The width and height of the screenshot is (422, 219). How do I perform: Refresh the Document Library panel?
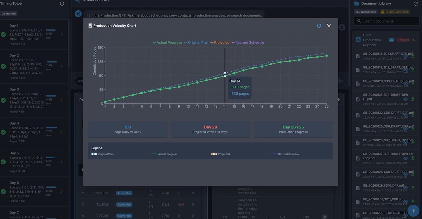tap(415, 4)
